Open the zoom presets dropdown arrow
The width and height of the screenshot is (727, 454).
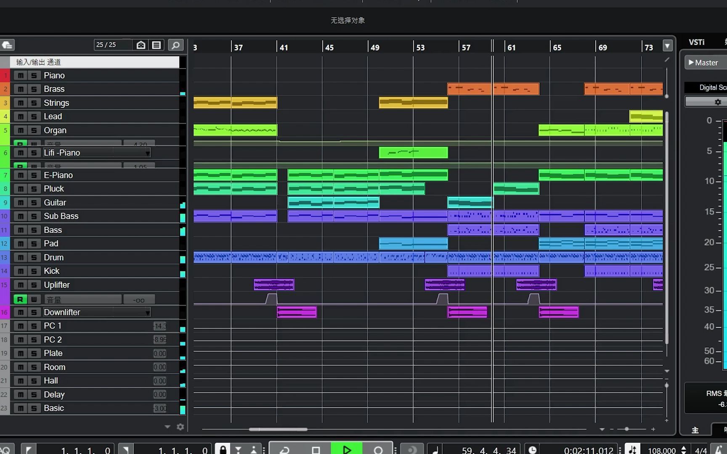click(602, 429)
